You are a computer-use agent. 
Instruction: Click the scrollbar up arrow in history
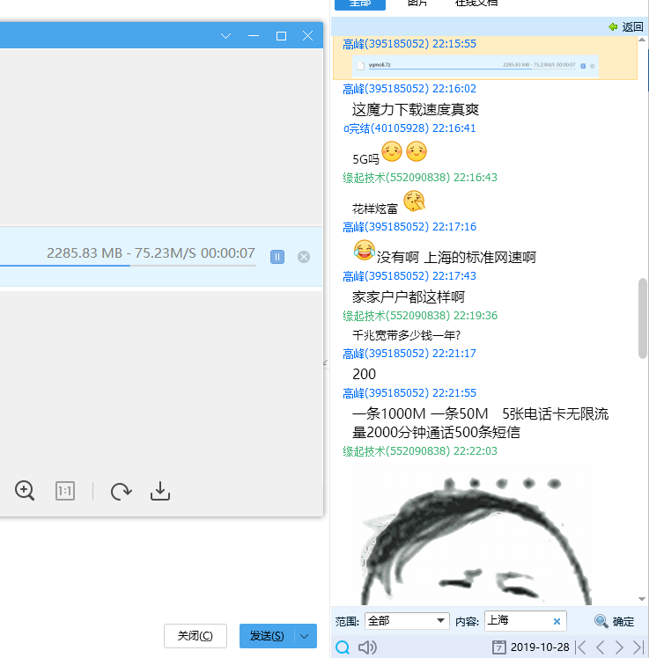642,40
